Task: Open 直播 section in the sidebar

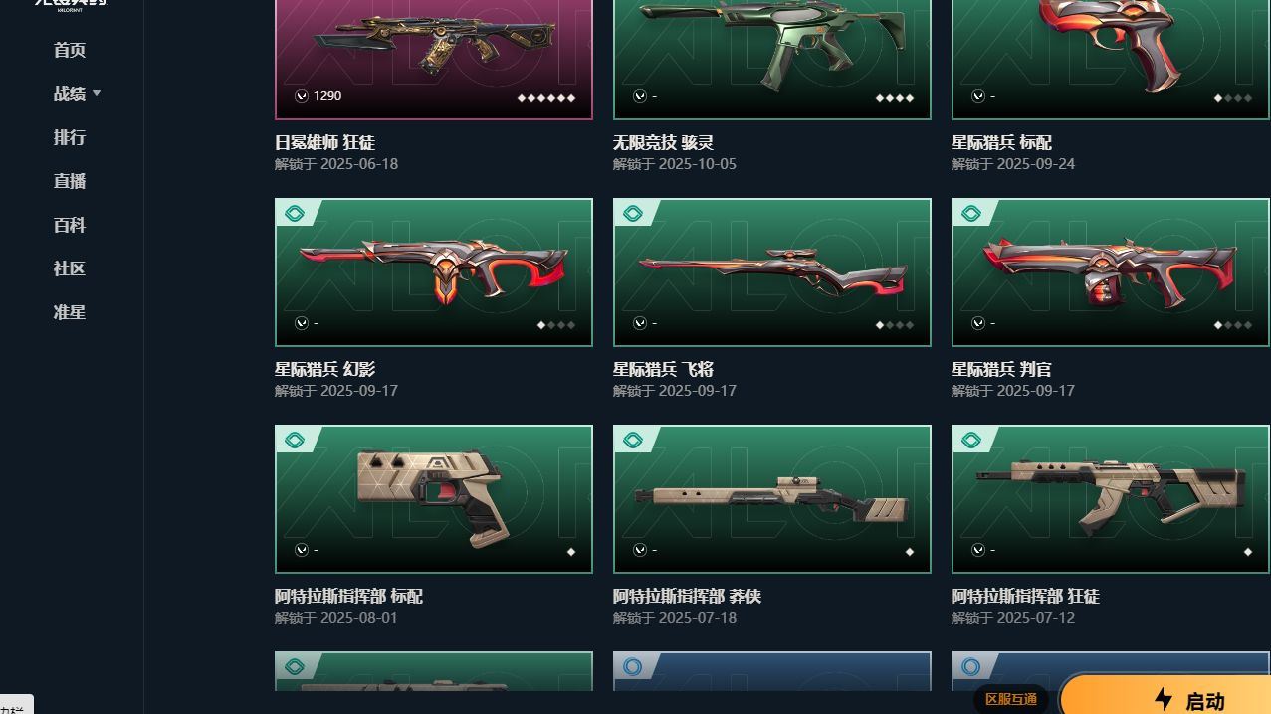Action: click(x=70, y=181)
